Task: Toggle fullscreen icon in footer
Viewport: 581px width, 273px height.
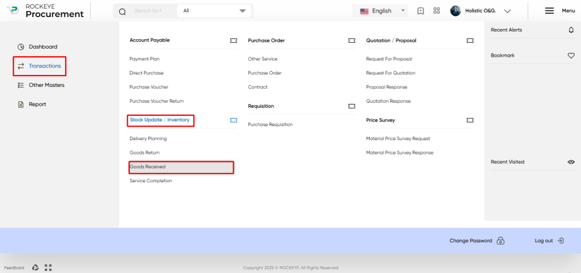Action: [48, 267]
